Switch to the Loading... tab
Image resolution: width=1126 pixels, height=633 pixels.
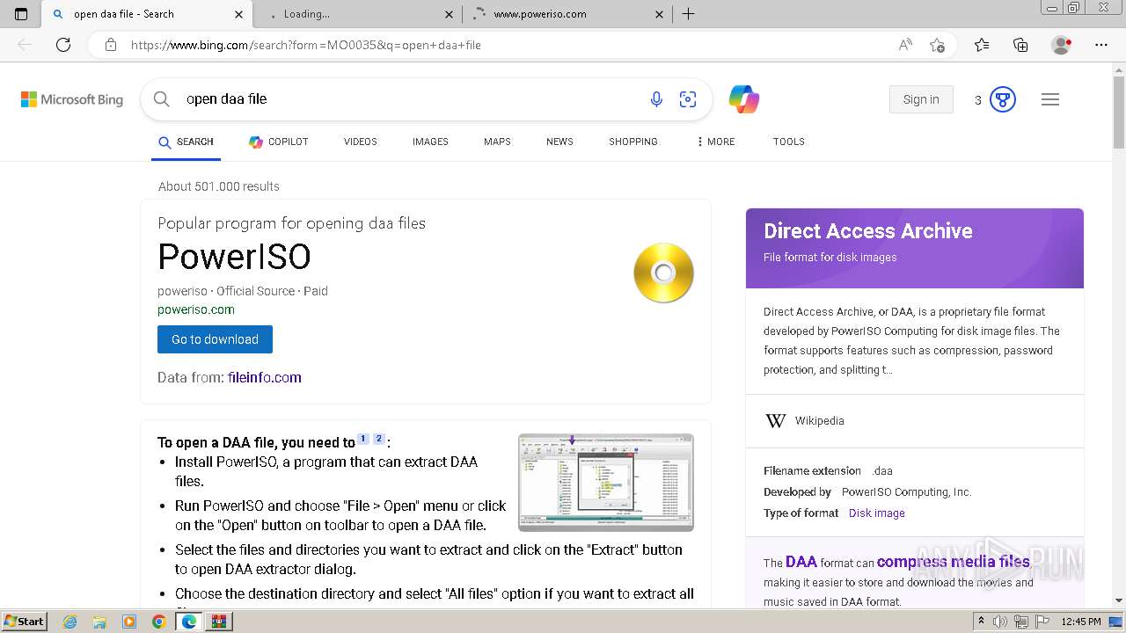point(358,14)
